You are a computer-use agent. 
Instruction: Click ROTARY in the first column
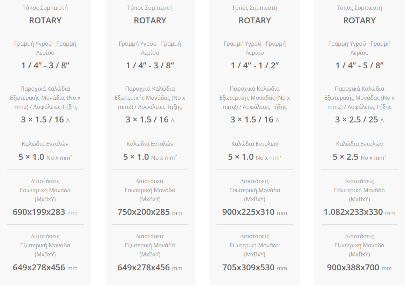[45, 21]
